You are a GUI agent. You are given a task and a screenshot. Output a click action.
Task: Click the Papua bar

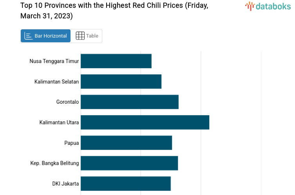coord(126,143)
